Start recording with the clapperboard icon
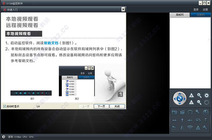 (x=182, y=113)
